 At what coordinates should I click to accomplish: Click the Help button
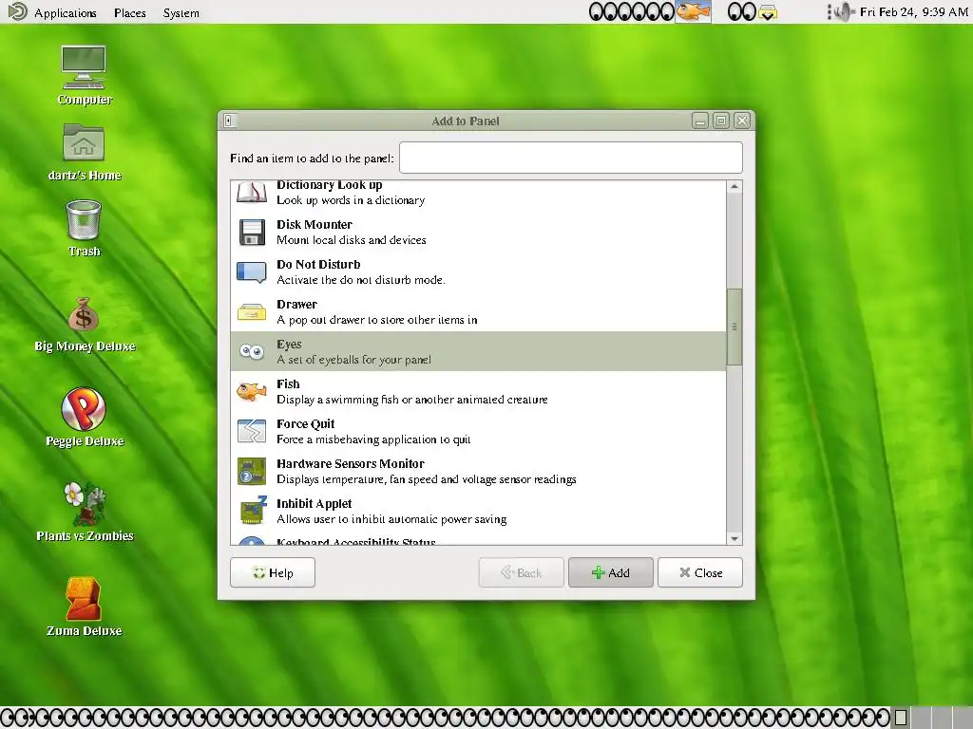273,572
